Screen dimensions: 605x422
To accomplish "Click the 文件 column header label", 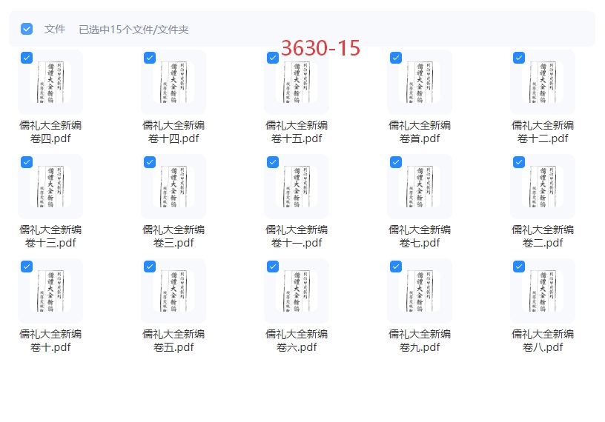I will click(55, 30).
